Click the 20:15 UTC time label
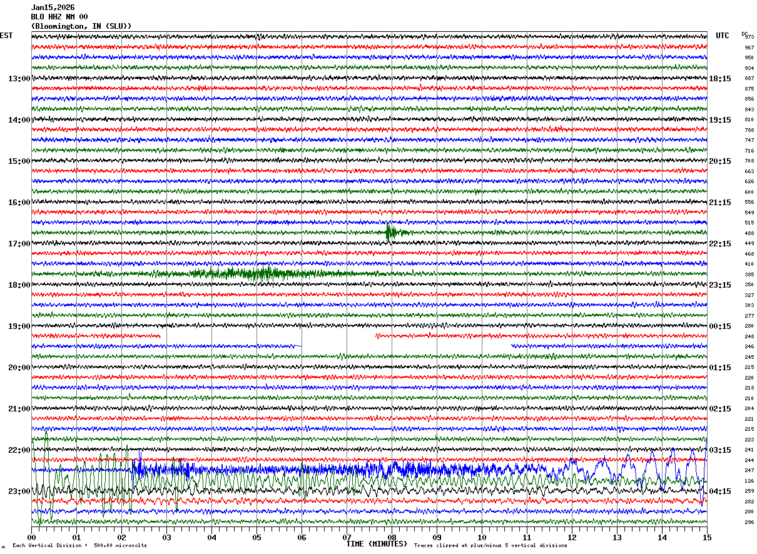 [x=721, y=161]
